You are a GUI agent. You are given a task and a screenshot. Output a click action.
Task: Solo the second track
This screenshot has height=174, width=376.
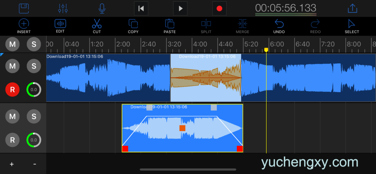click(34, 116)
